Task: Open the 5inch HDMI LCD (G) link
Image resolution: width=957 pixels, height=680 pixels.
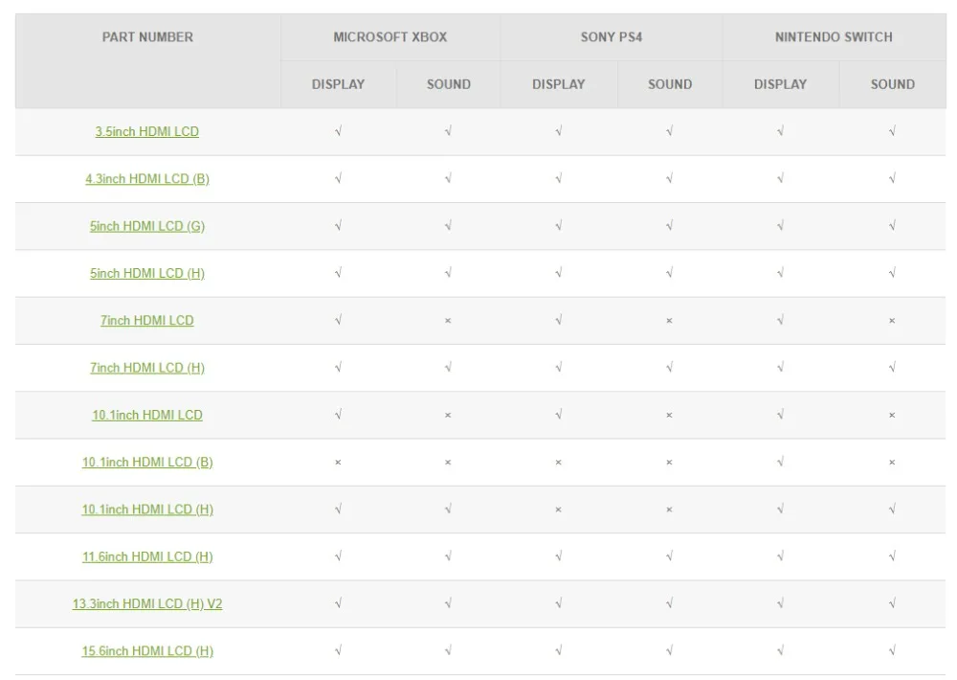Action: [x=147, y=226]
